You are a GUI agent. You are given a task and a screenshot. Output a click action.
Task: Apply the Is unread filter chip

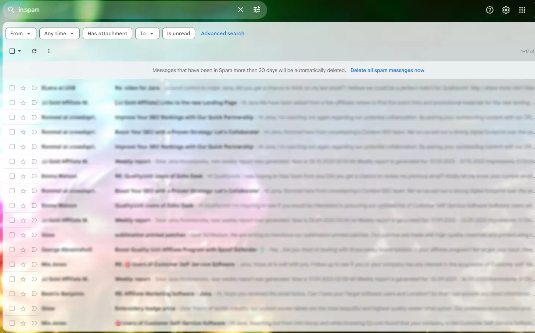coord(179,33)
